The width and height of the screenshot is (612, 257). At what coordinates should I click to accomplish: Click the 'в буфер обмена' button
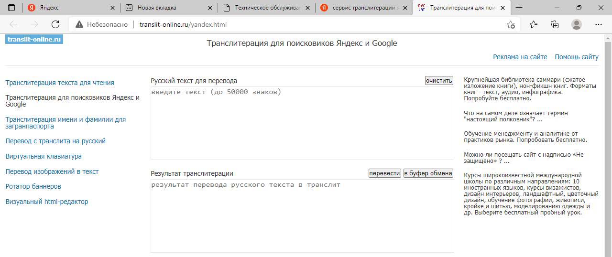[x=428, y=173]
